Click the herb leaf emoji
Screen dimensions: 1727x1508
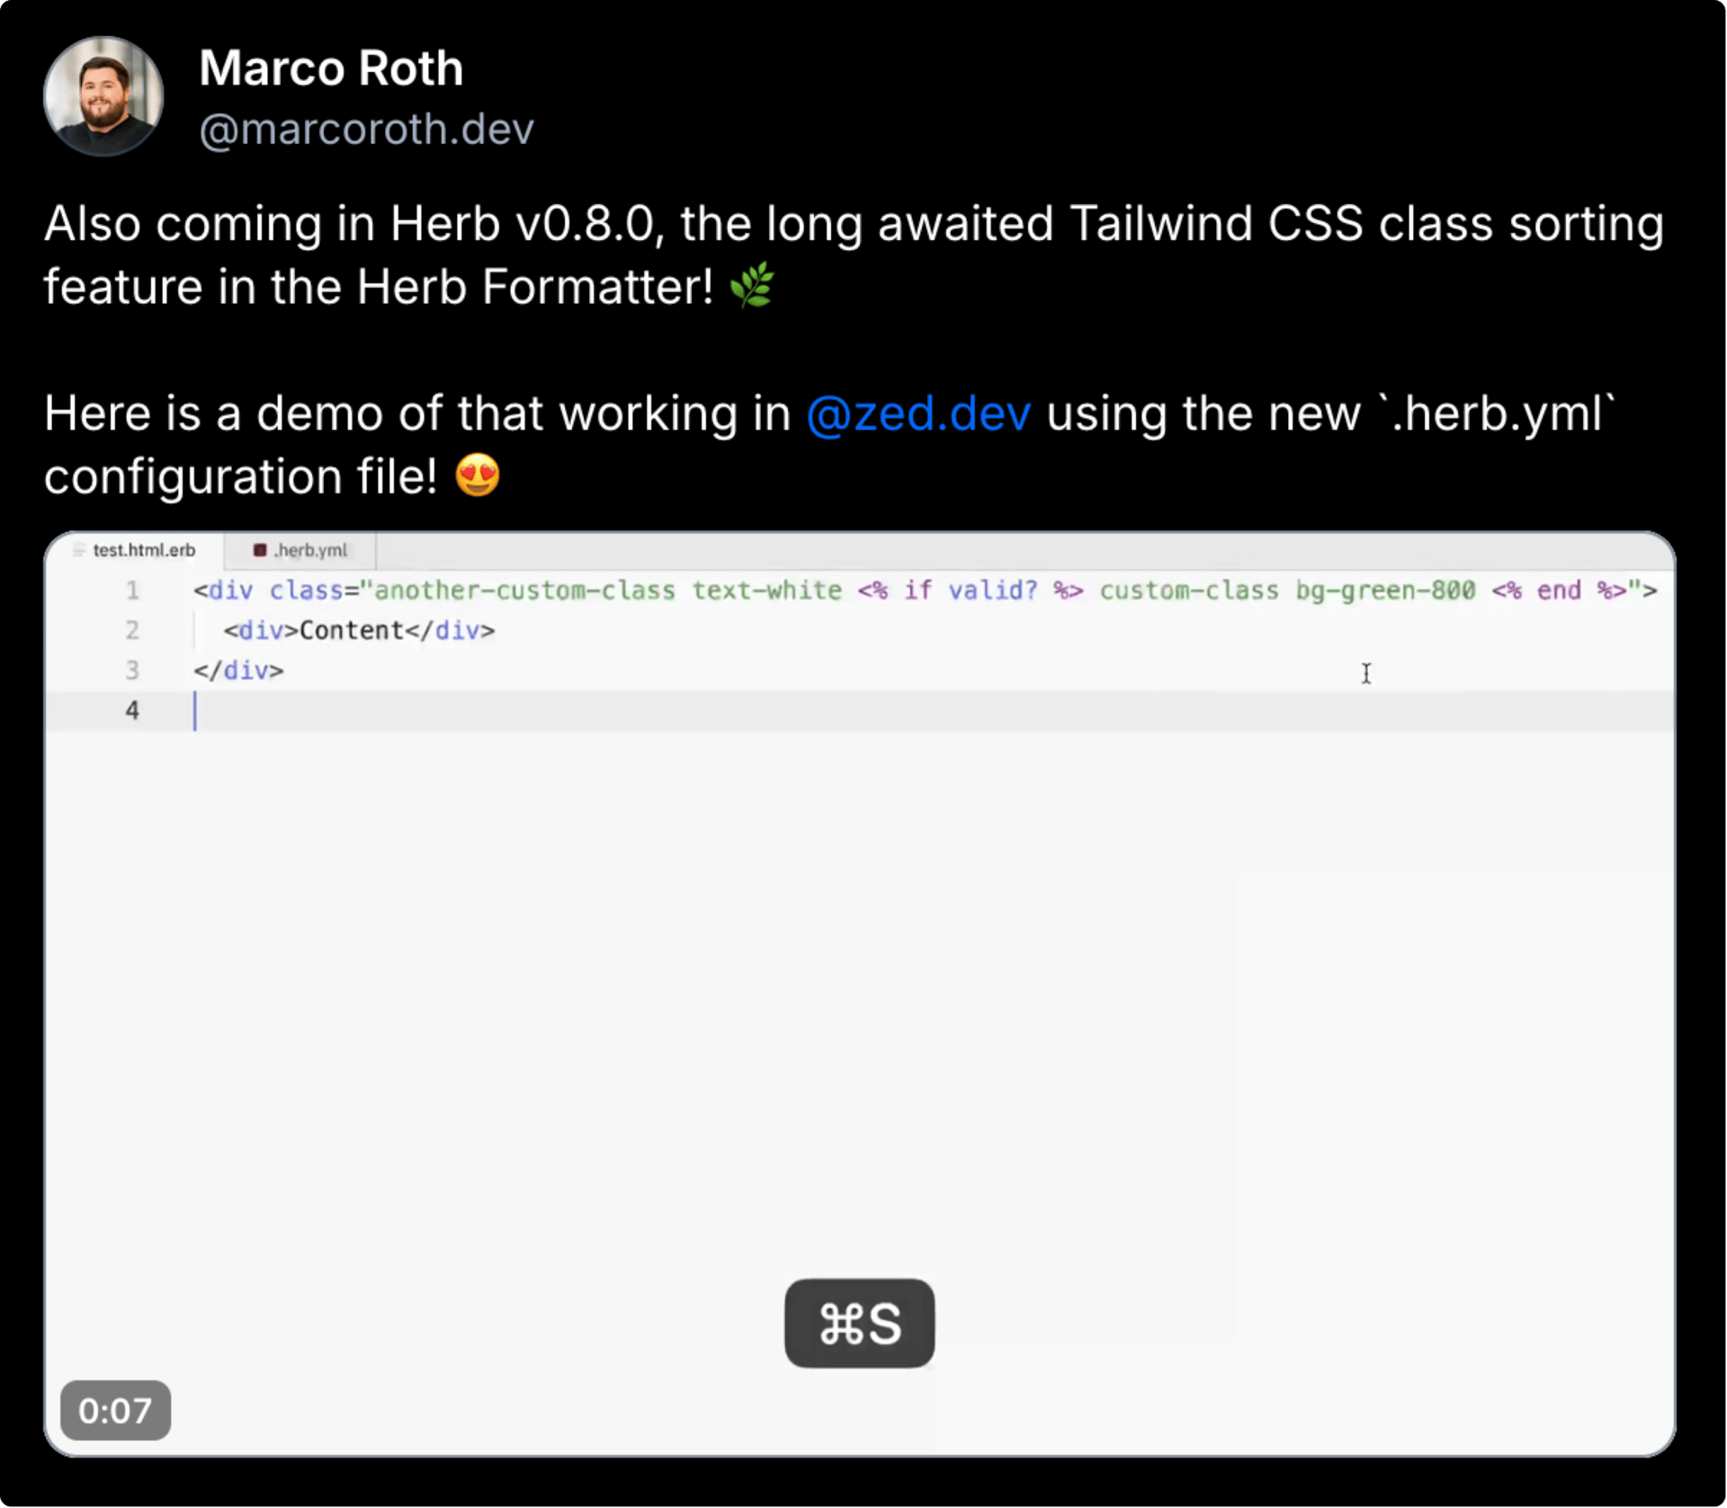[751, 286]
